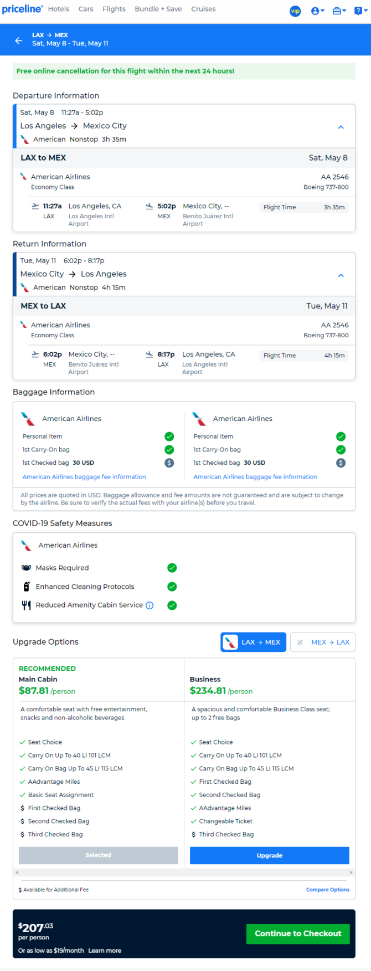This screenshot has height=971, width=371.
Task: Switch to the MEX → LAX upgrade toggle
Action: [x=323, y=643]
